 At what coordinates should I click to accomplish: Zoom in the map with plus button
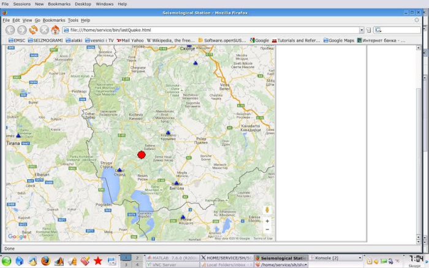coord(267,221)
